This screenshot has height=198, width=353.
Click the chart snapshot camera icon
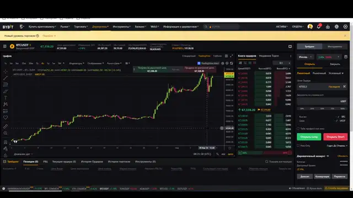pyautogui.click(x=223, y=63)
